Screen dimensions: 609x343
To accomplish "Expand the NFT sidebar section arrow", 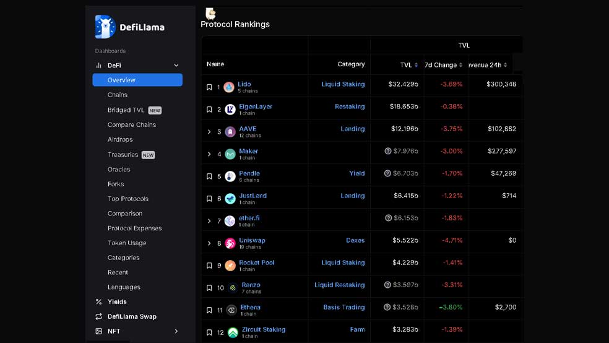I will [x=176, y=331].
